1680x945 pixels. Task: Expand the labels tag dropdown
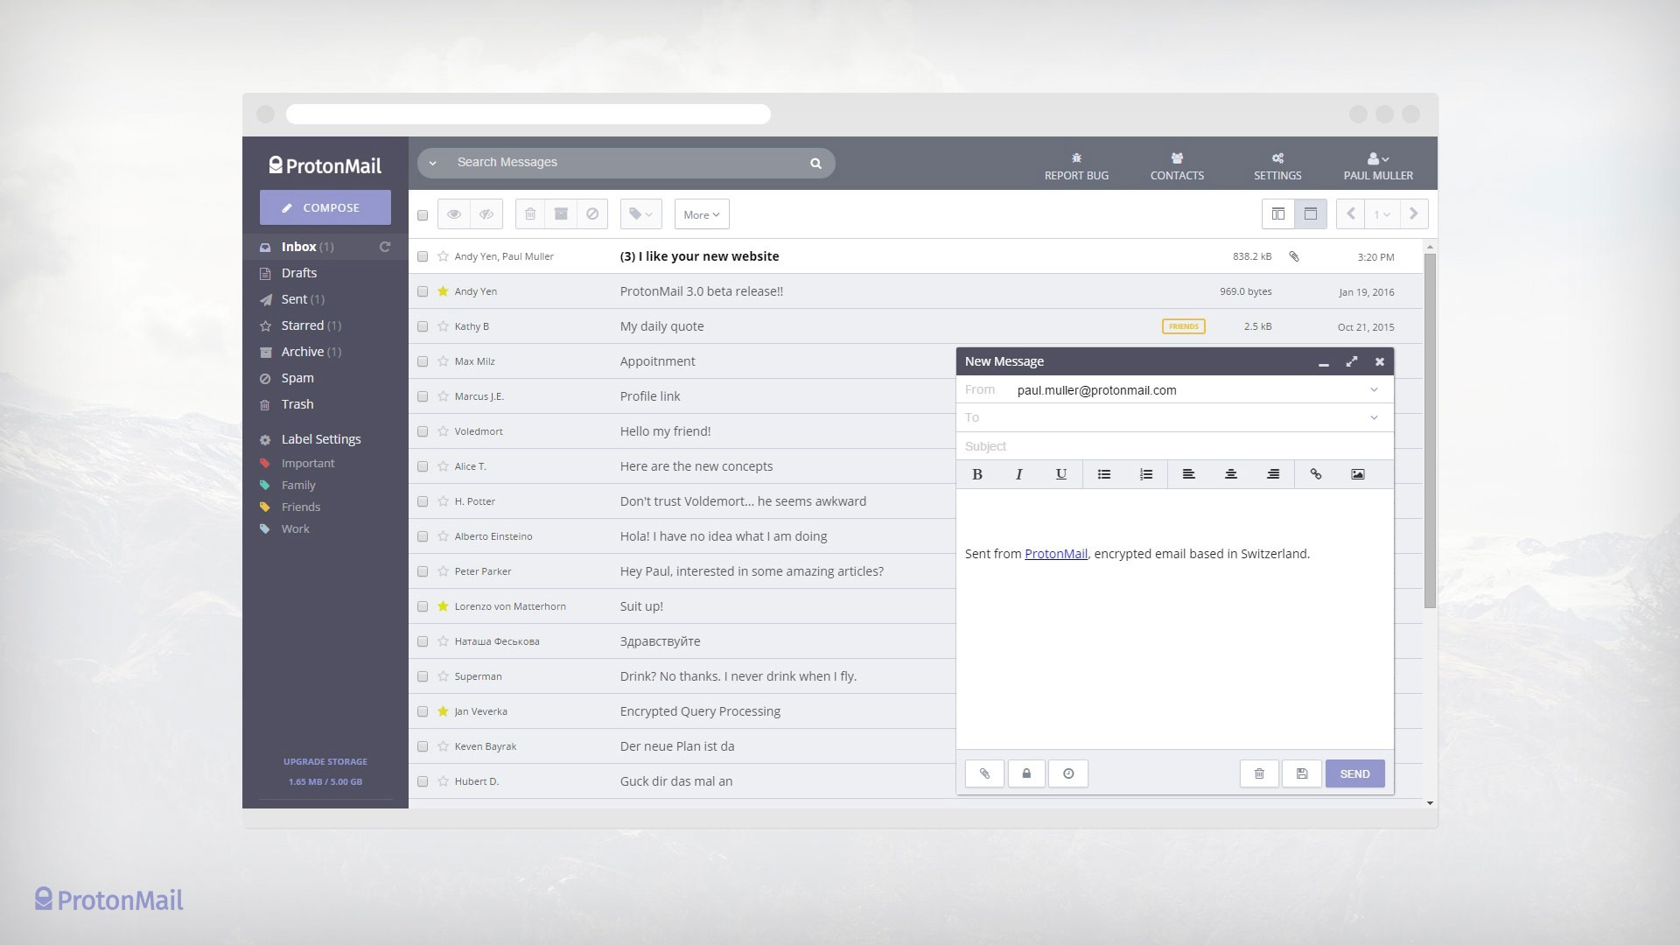pos(640,214)
